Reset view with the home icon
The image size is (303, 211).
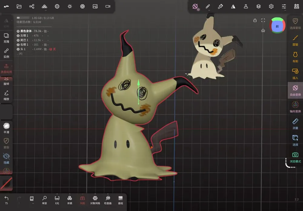click(263, 31)
